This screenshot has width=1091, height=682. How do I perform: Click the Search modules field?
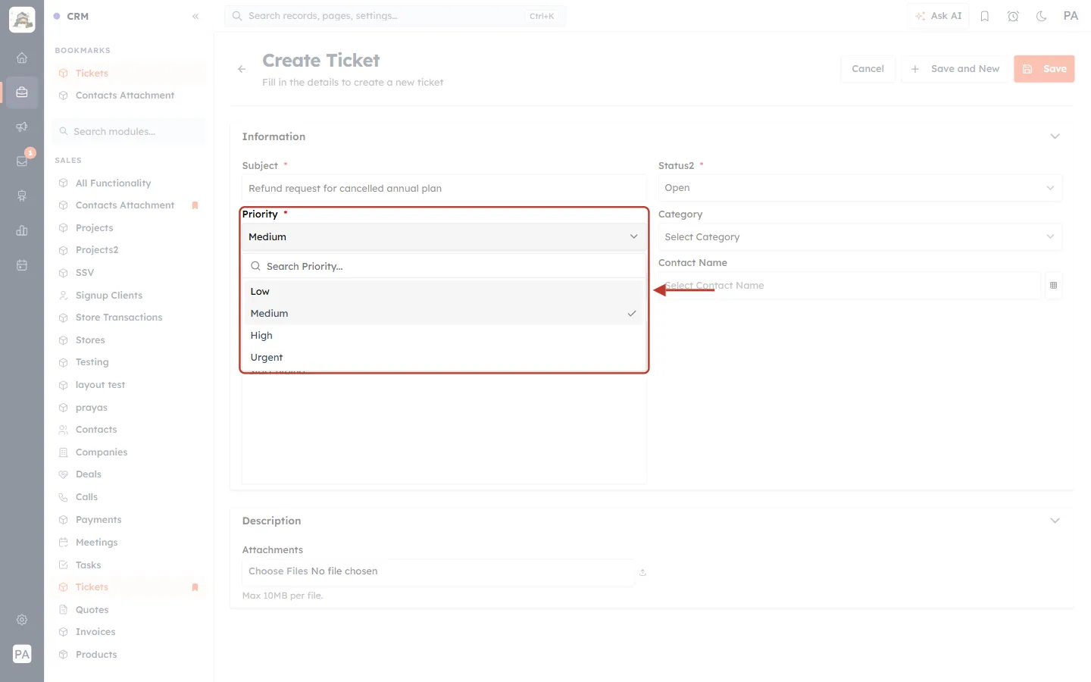pos(129,132)
